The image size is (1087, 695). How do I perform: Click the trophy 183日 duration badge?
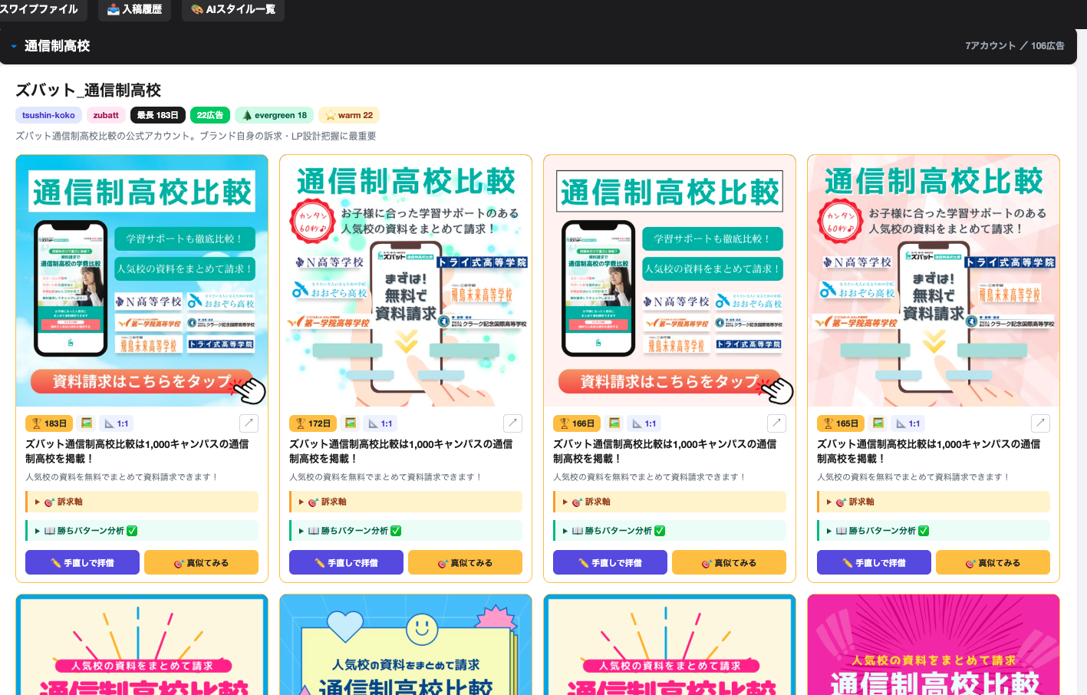tap(49, 423)
